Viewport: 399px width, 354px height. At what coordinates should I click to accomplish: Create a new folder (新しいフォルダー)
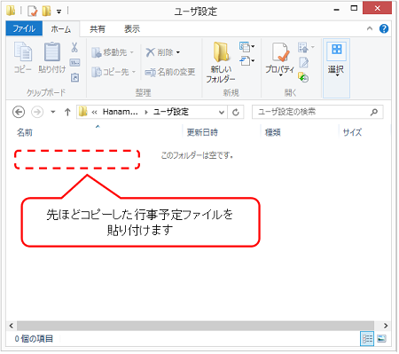click(x=221, y=62)
